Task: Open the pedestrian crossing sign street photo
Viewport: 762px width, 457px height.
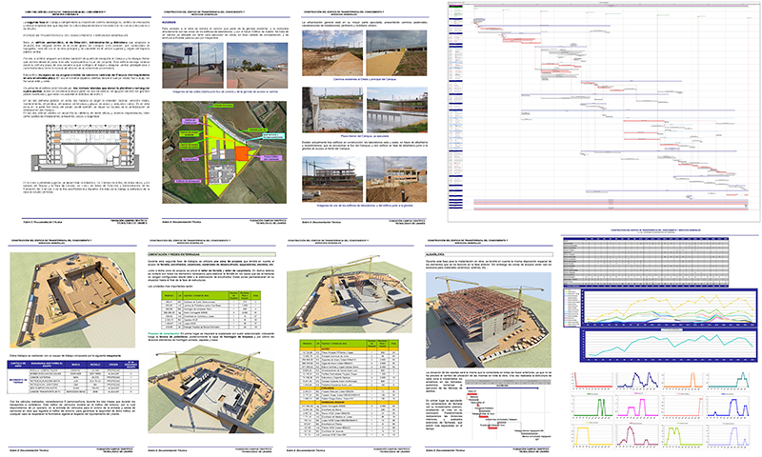Action: coord(192,65)
